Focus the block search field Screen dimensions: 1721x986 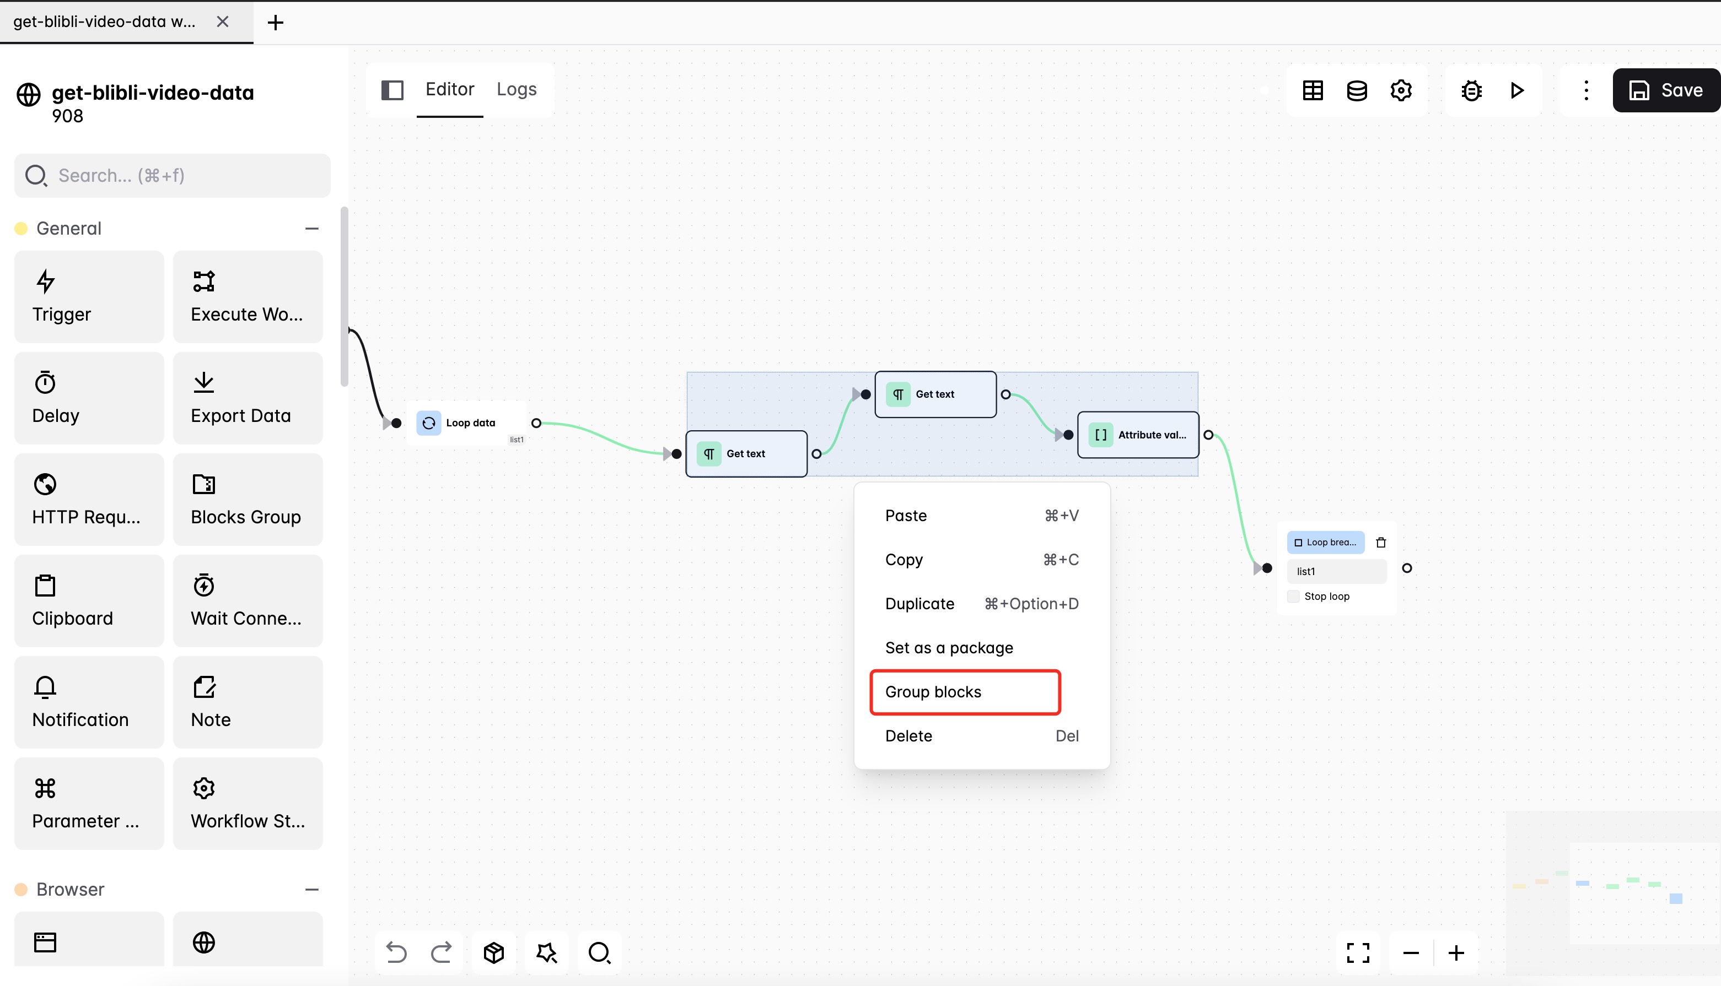click(x=172, y=175)
